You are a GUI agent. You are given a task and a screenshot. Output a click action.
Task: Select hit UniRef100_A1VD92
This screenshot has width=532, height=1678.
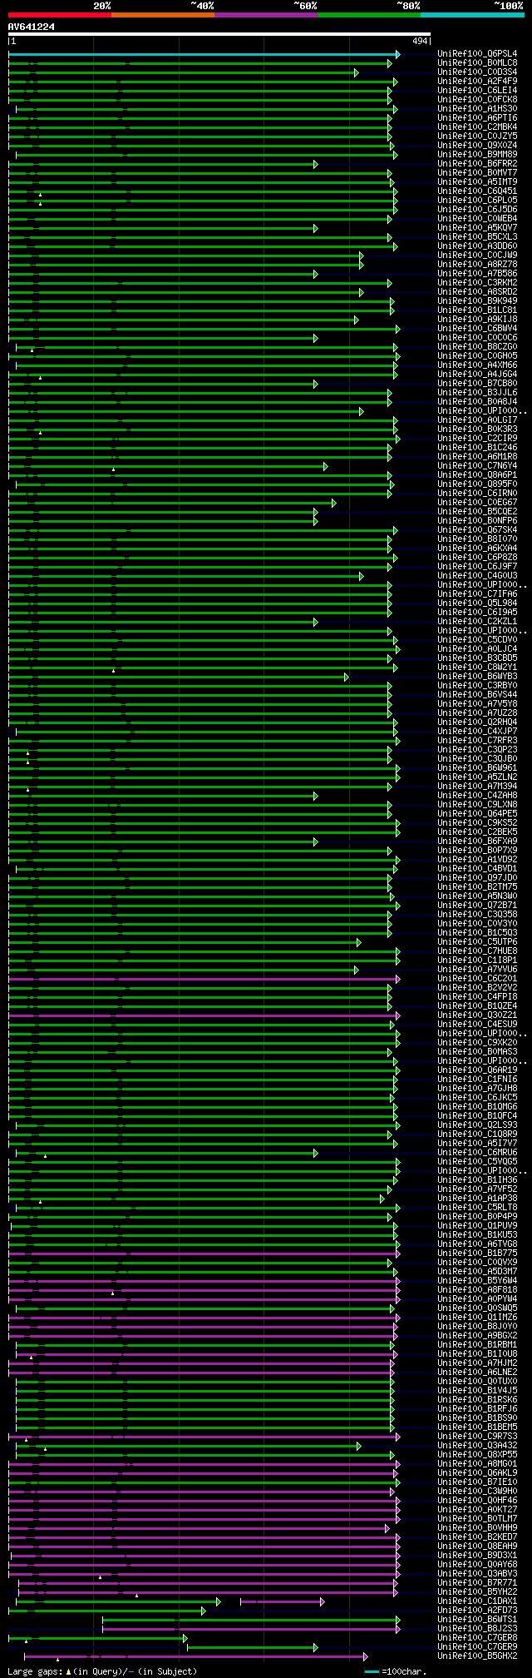(478, 859)
